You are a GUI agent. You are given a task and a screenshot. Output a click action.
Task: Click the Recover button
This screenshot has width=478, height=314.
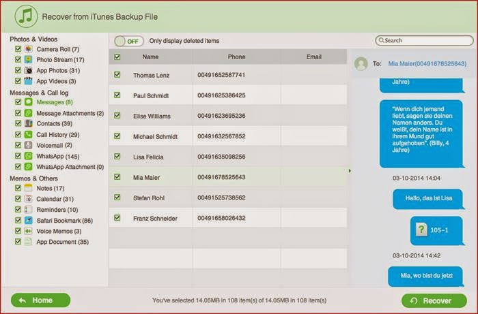(x=434, y=300)
